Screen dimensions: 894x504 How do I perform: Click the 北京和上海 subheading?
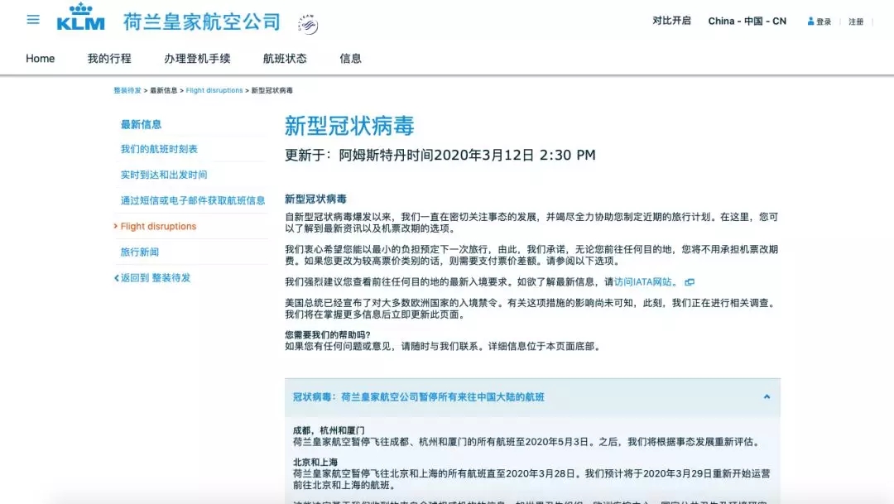pyautogui.click(x=315, y=463)
